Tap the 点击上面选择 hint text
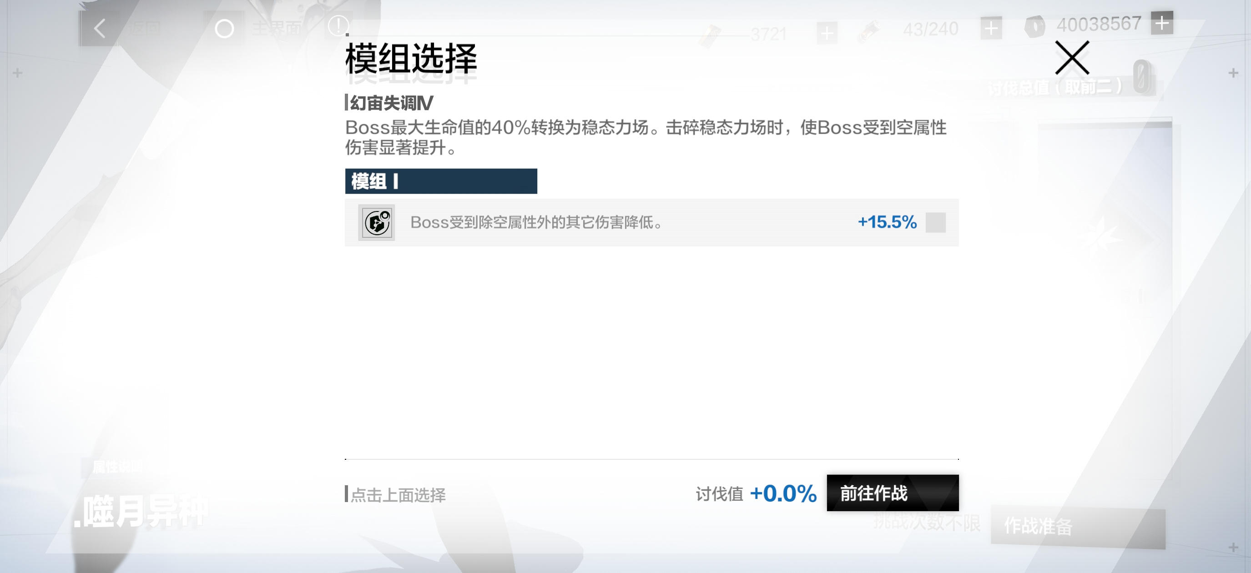The image size is (1251, 573). [x=398, y=495]
